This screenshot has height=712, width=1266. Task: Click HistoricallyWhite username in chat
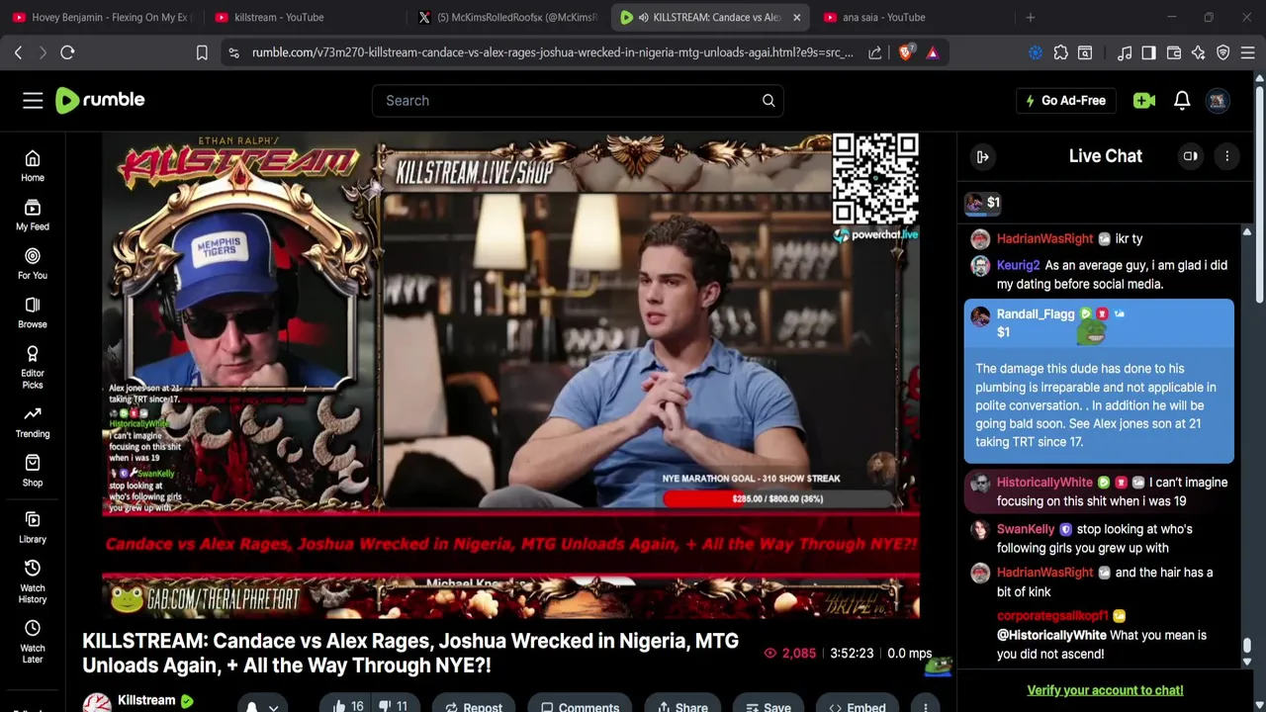click(x=1044, y=482)
